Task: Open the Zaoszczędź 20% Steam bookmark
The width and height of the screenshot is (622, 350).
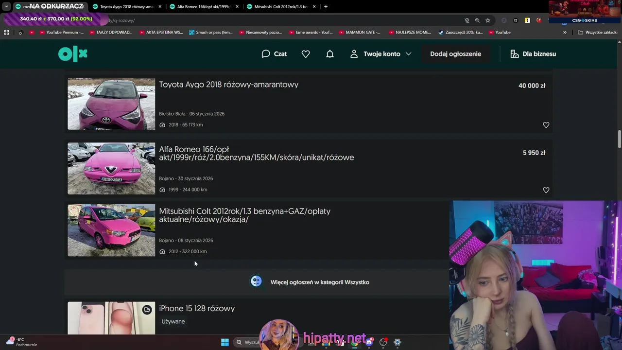Action: pyautogui.click(x=460, y=33)
